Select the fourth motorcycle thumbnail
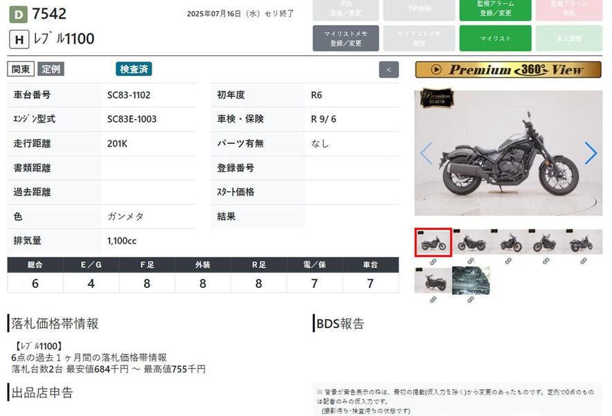 [546, 242]
